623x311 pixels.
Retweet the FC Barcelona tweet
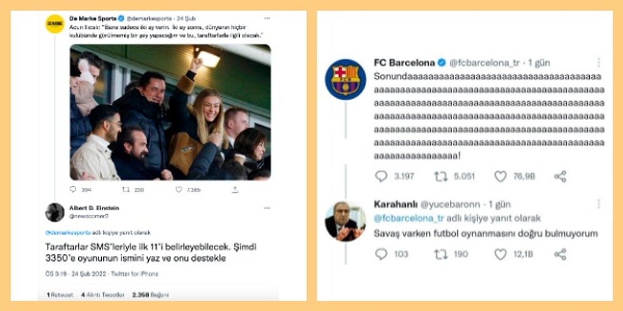tap(440, 177)
